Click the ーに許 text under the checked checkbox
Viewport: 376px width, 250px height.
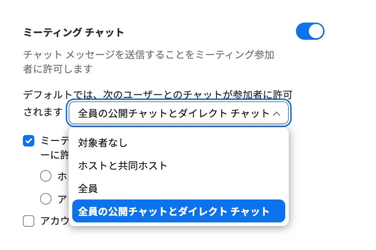54,155
